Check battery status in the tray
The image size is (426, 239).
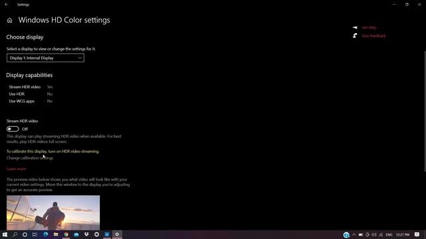(x=361, y=234)
